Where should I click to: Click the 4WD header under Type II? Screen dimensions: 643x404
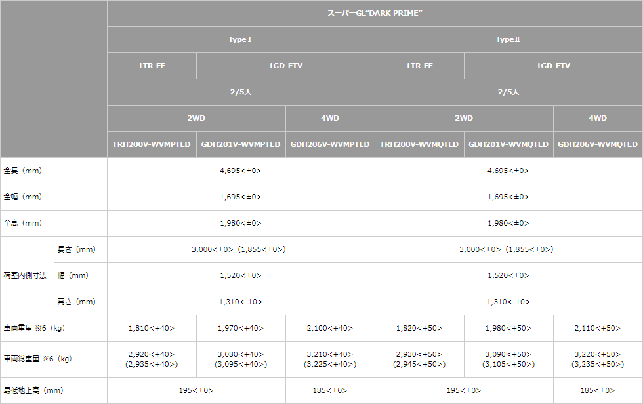point(598,119)
